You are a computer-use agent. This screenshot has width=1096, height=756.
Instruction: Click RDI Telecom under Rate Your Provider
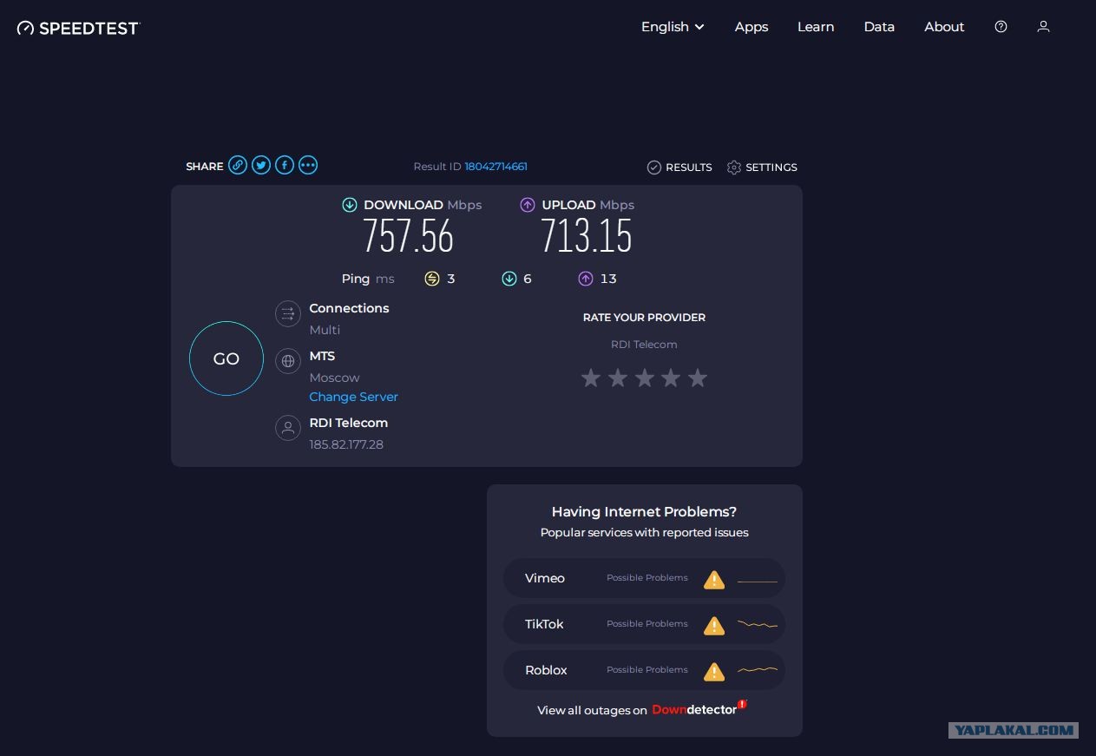pyautogui.click(x=644, y=345)
